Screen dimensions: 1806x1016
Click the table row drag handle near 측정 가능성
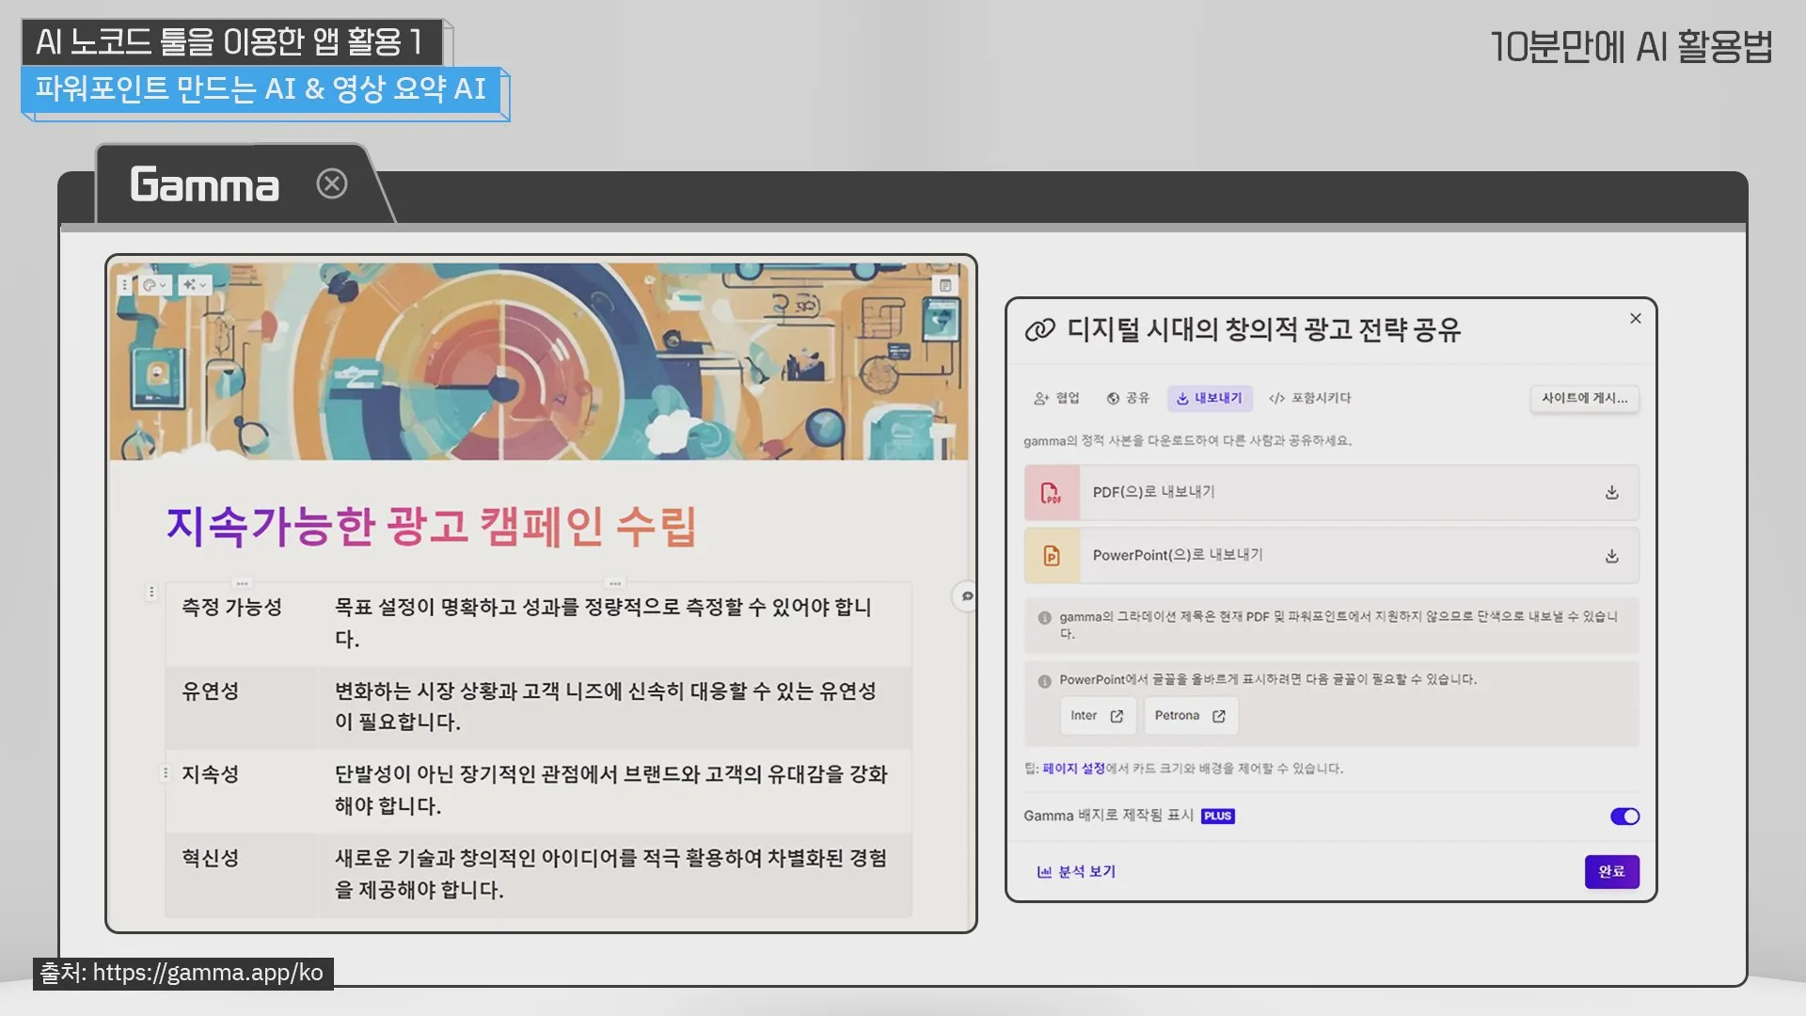click(151, 593)
